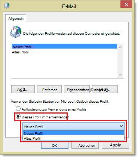Close the E-Mail dialog window
138x158 pixels.
click(x=126, y=4)
